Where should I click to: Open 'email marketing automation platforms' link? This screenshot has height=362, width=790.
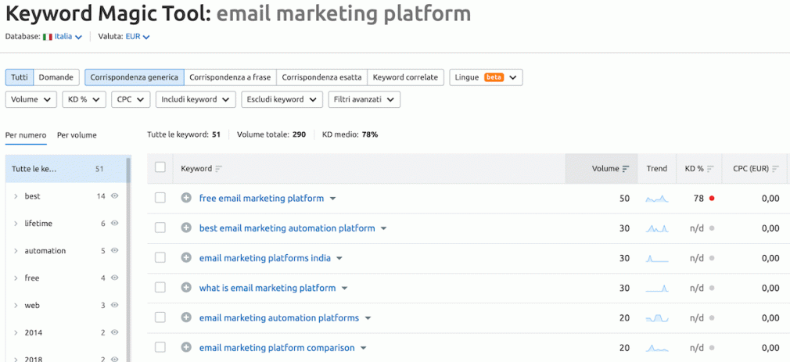279,318
